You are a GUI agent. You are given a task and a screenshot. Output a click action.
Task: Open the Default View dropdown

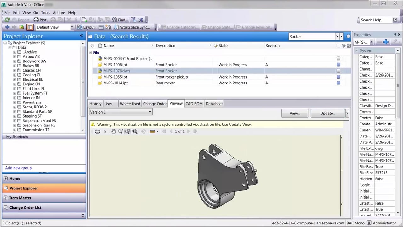[72, 27]
